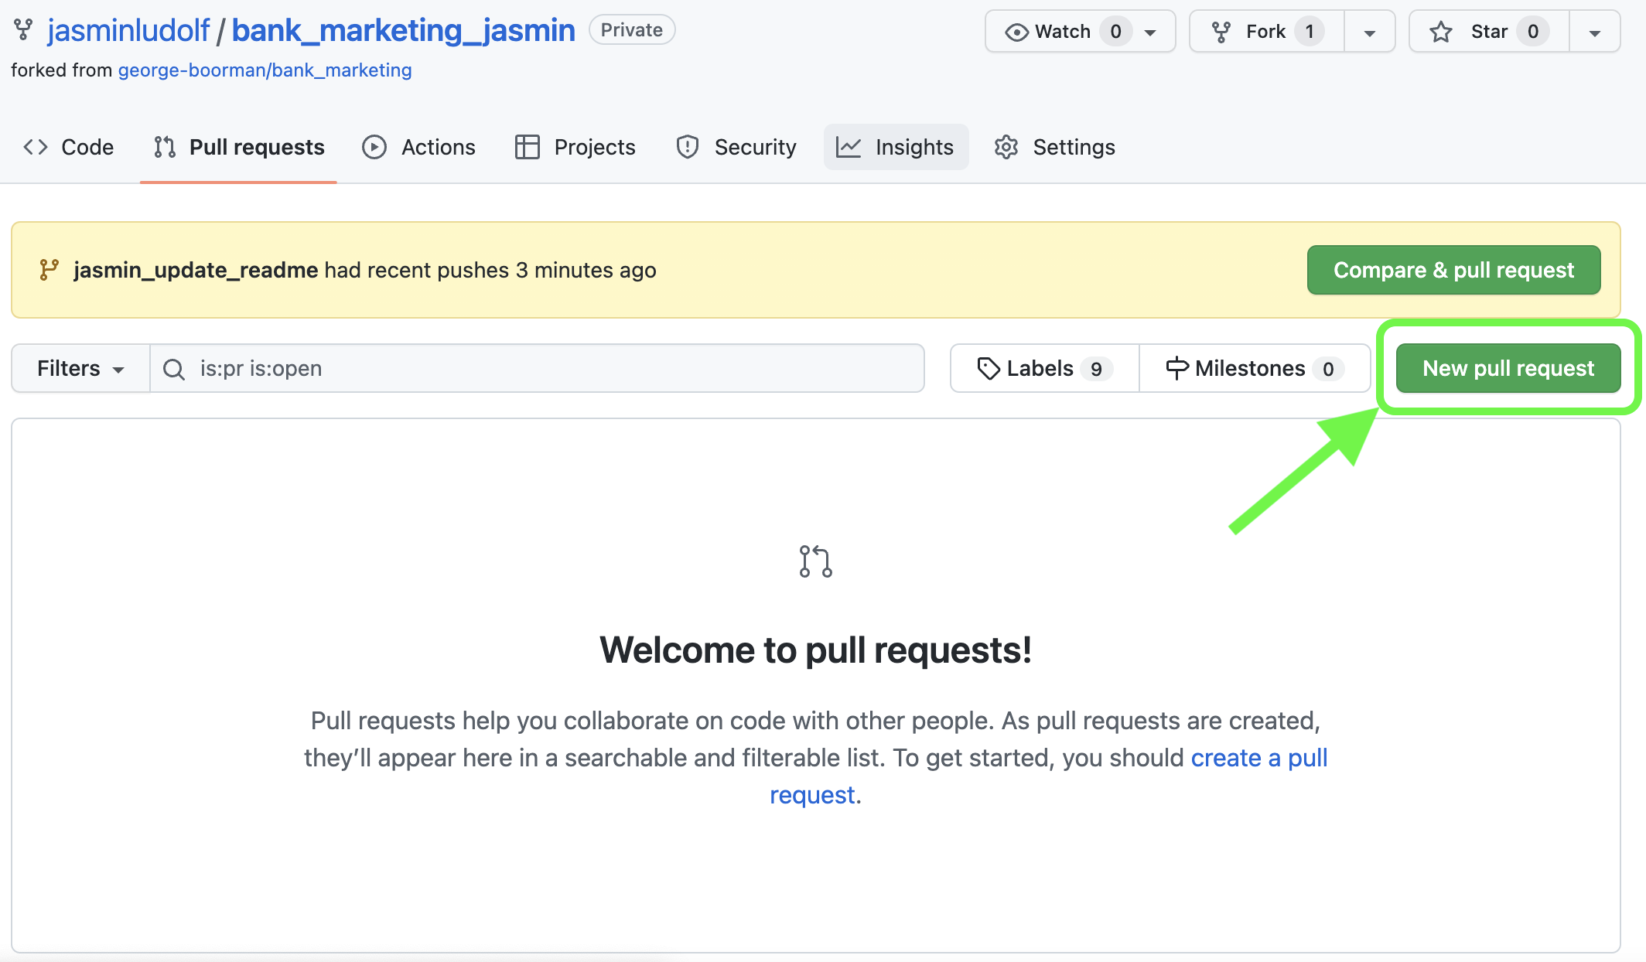Go to the Projects tab
1646x962 pixels.
pyautogui.click(x=575, y=147)
